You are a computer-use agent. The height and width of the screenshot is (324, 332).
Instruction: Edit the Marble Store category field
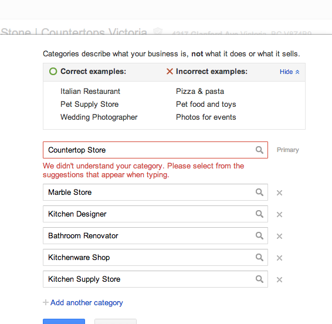(155, 193)
